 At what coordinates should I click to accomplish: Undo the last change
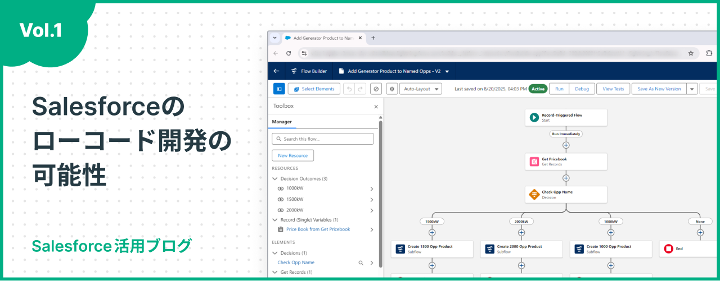pos(349,89)
